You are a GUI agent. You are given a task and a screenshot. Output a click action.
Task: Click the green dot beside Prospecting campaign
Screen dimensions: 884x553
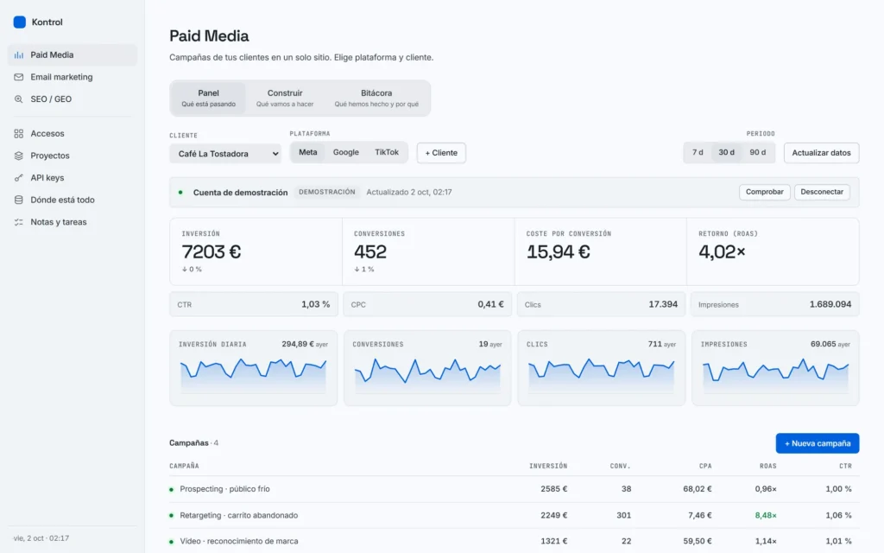coord(172,489)
